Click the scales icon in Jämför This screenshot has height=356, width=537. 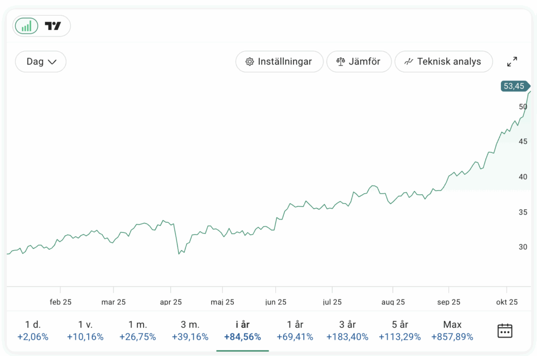point(341,62)
